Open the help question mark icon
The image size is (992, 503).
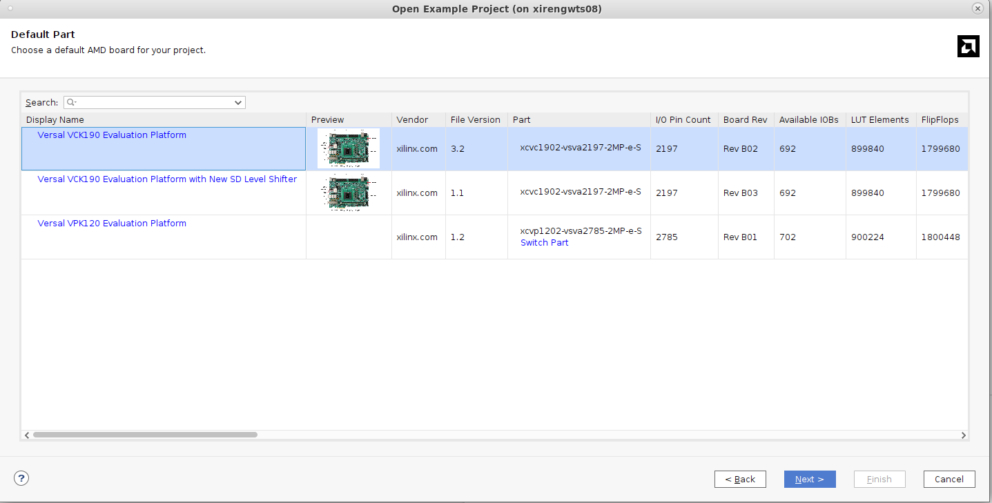pos(21,478)
